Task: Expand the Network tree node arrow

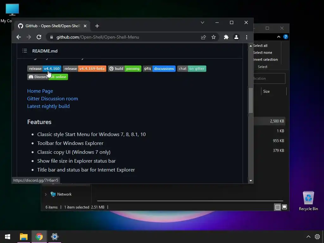Action: (x=46, y=195)
